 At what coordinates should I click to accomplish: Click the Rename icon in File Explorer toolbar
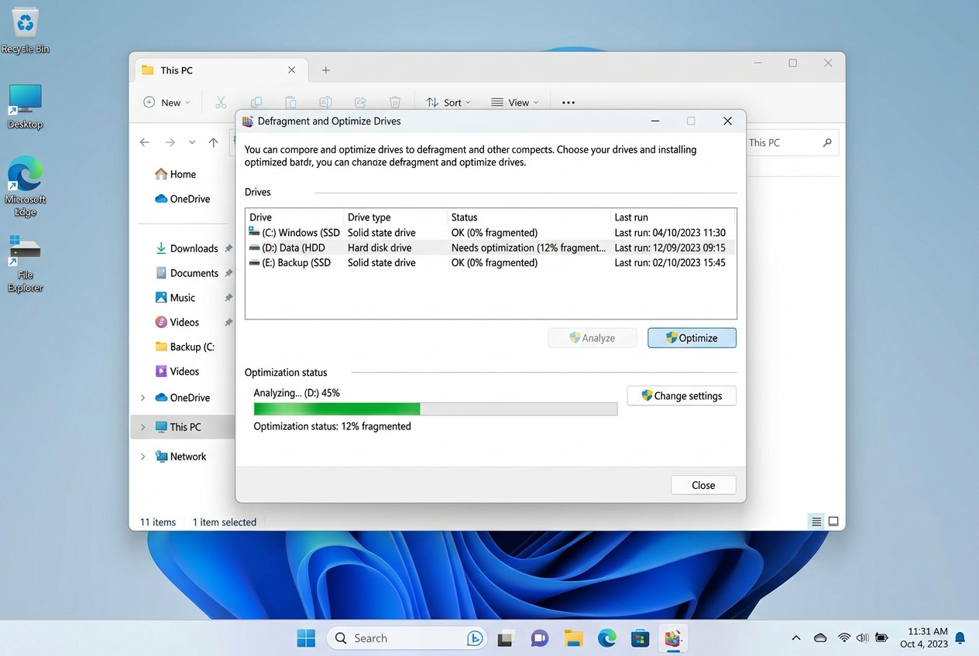point(325,102)
